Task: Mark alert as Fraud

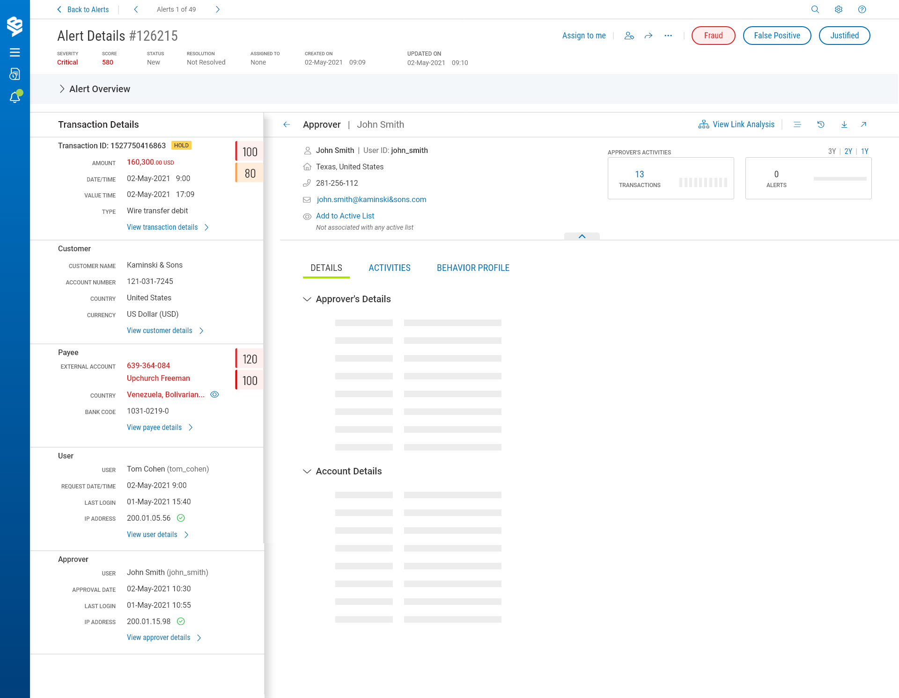Action: [x=713, y=36]
